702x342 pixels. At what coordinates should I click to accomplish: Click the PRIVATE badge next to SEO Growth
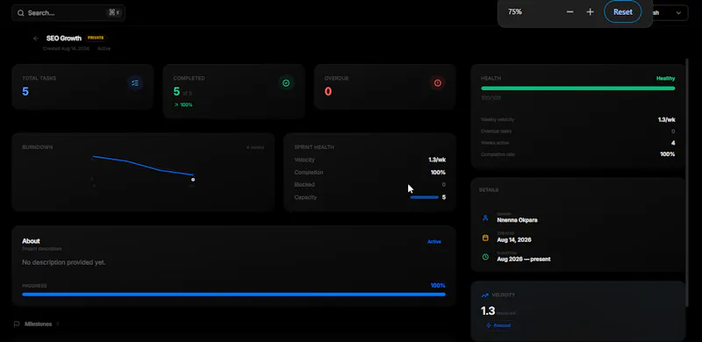[x=96, y=38]
